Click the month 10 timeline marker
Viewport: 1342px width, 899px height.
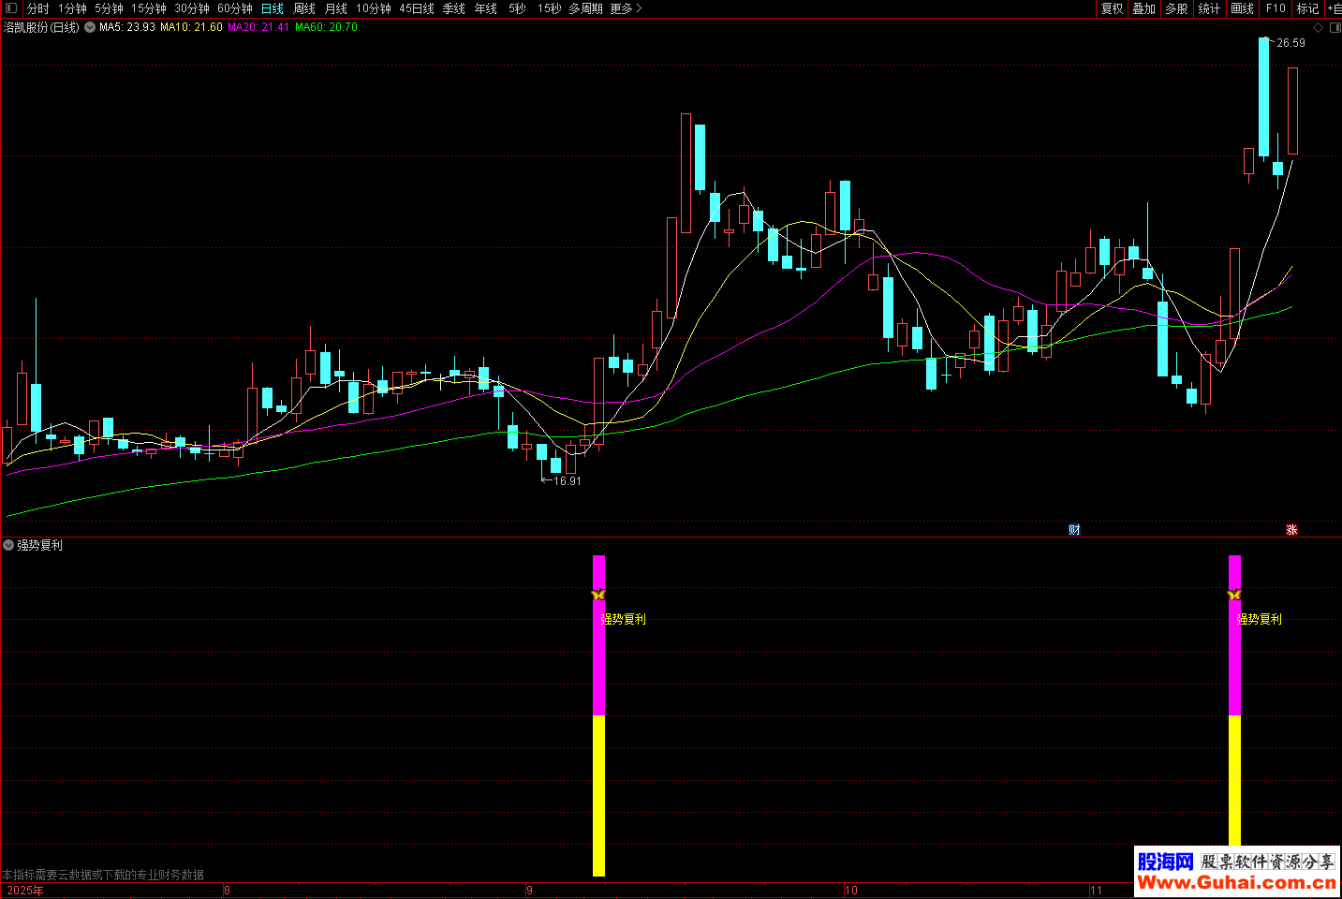pyautogui.click(x=850, y=891)
